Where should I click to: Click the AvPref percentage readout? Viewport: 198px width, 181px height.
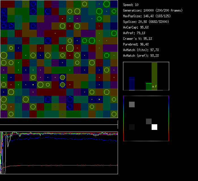pyautogui.click(x=134, y=33)
